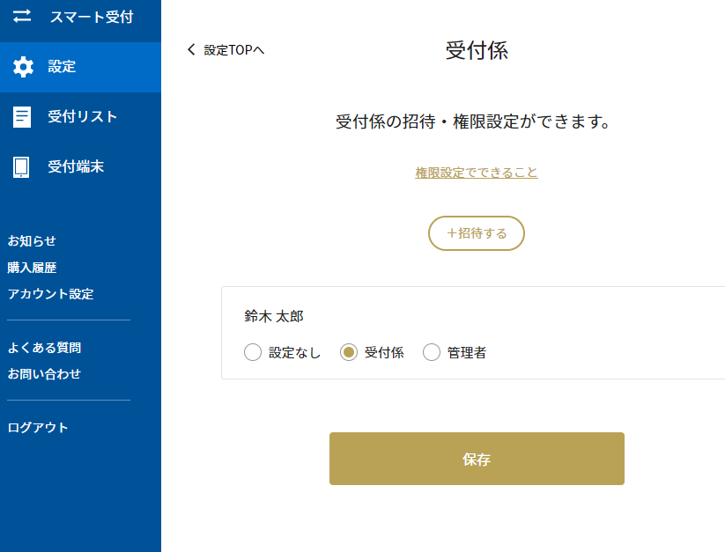This screenshot has height=552, width=725.
Task: Click the 保存 button
Action: point(477,459)
